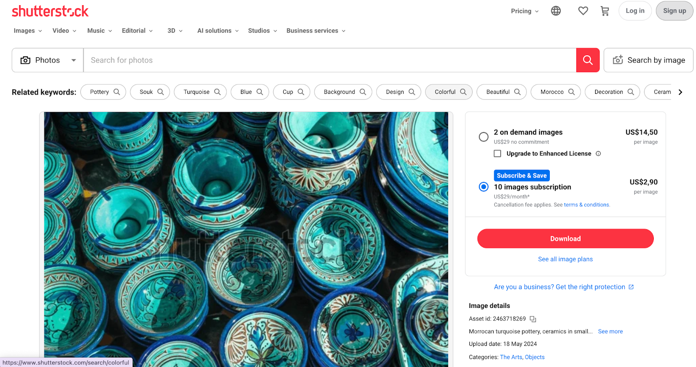This screenshot has height=367, width=696.
Task: Click the magnifier icon in Morocco keyword
Action: 572,92
